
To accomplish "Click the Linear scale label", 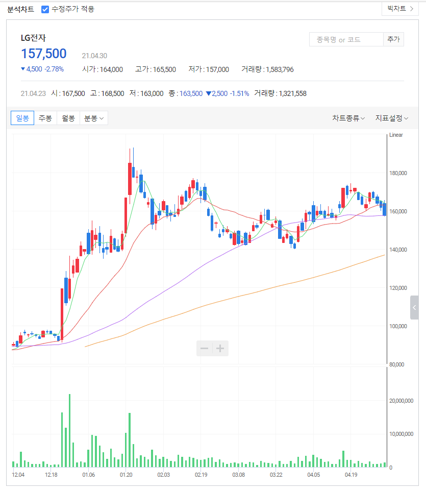I will 396,135.
